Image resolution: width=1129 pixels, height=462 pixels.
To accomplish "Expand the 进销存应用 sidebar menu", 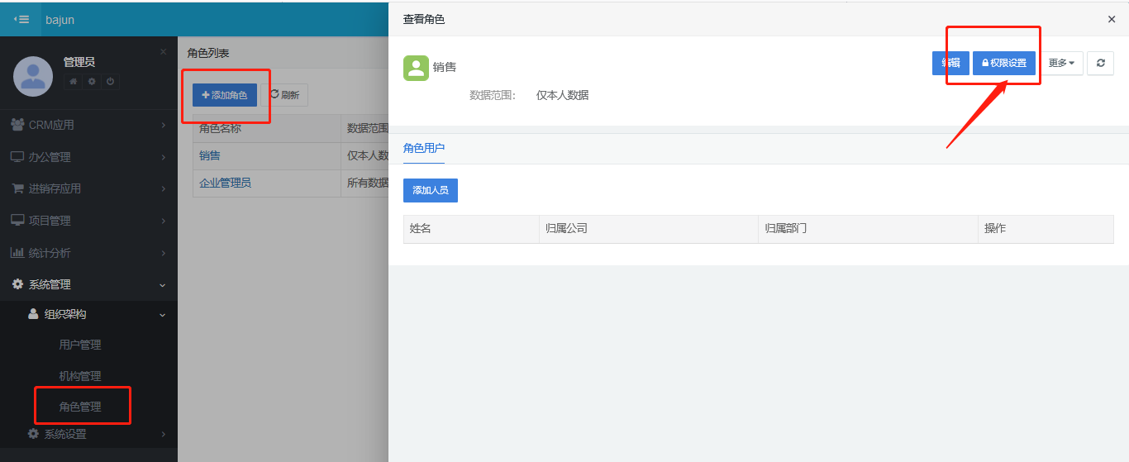I will click(88, 188).
